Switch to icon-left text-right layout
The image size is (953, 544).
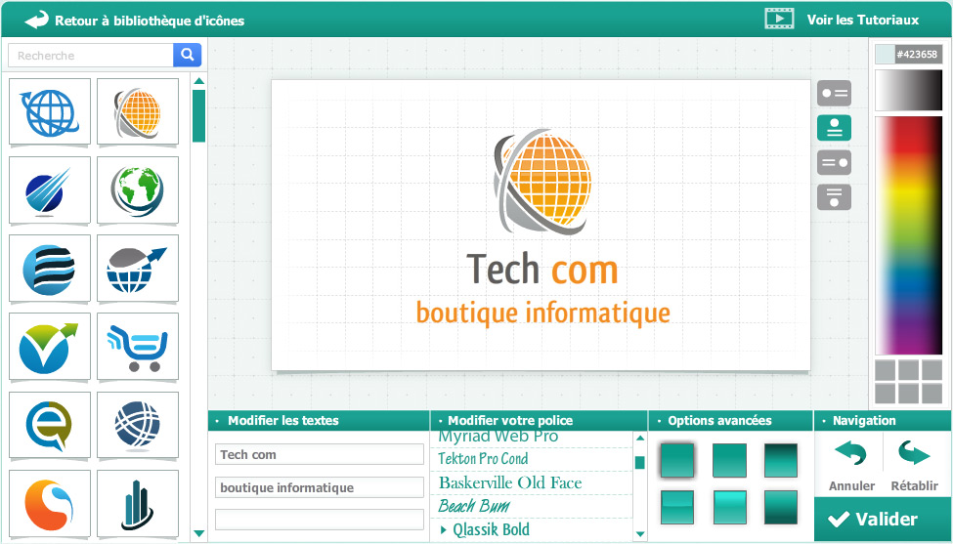click(834, 94)
